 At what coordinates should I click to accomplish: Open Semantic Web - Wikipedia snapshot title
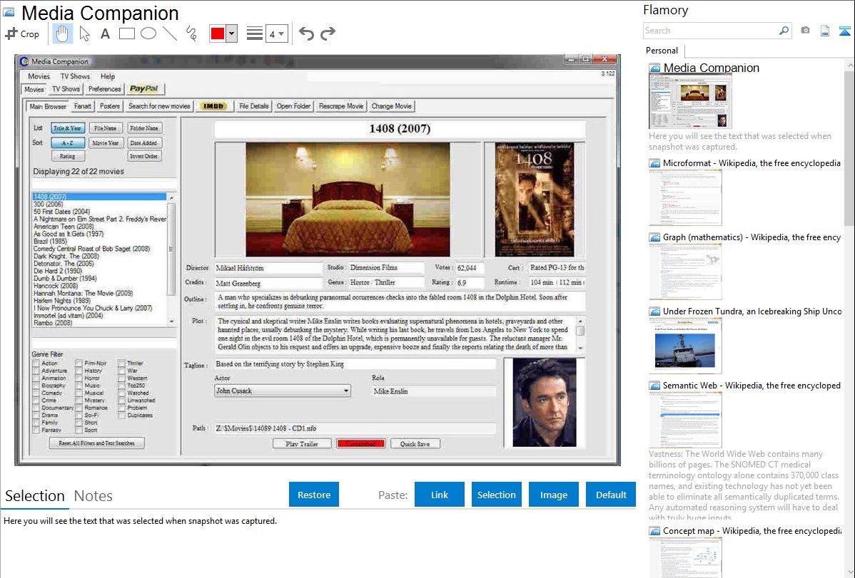[752, 385]
